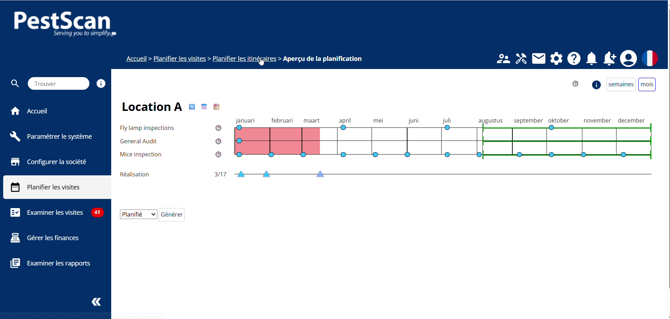Select Fly lamp inspections marker in januari
Image resolution: width=670 pixels, height=319 pixels.
[x=239, y=127]
